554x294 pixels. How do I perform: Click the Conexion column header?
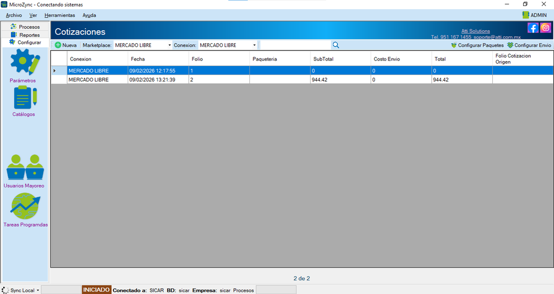click(97, 58)
